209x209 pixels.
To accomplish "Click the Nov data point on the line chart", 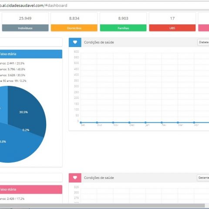I will tap(113, 122).
